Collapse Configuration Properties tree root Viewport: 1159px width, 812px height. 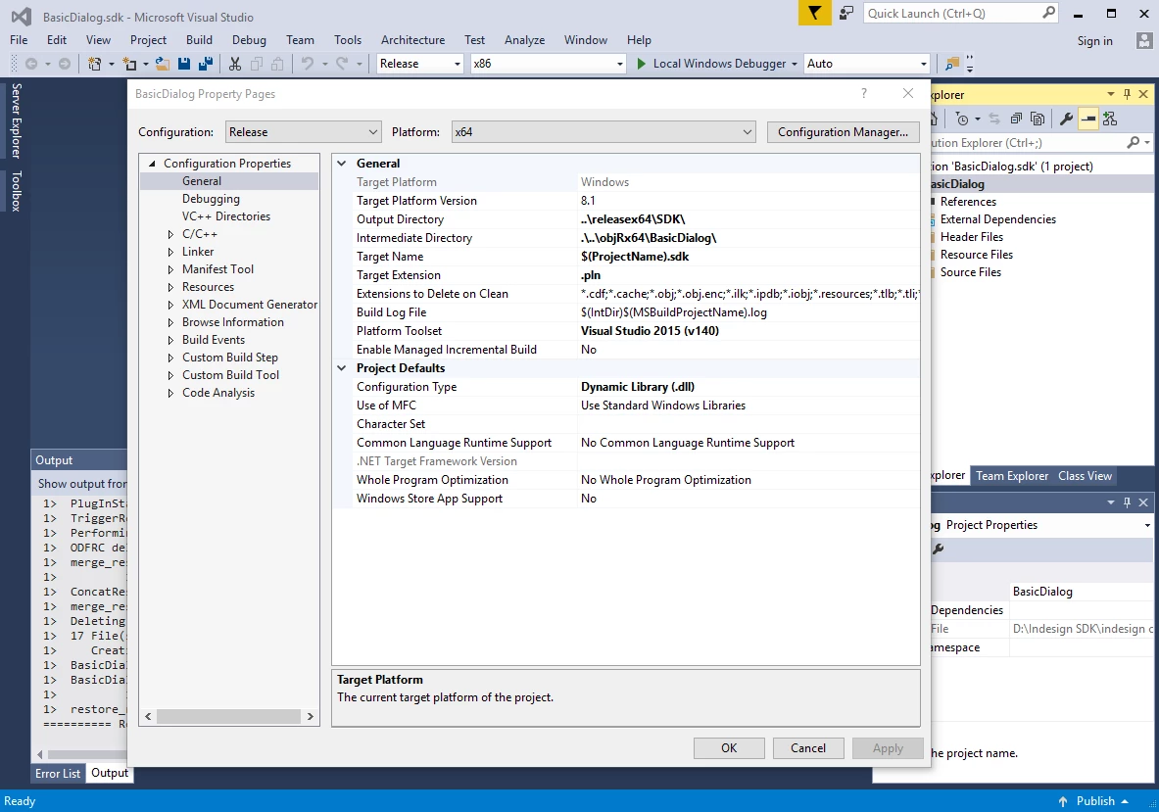point(152,164)
